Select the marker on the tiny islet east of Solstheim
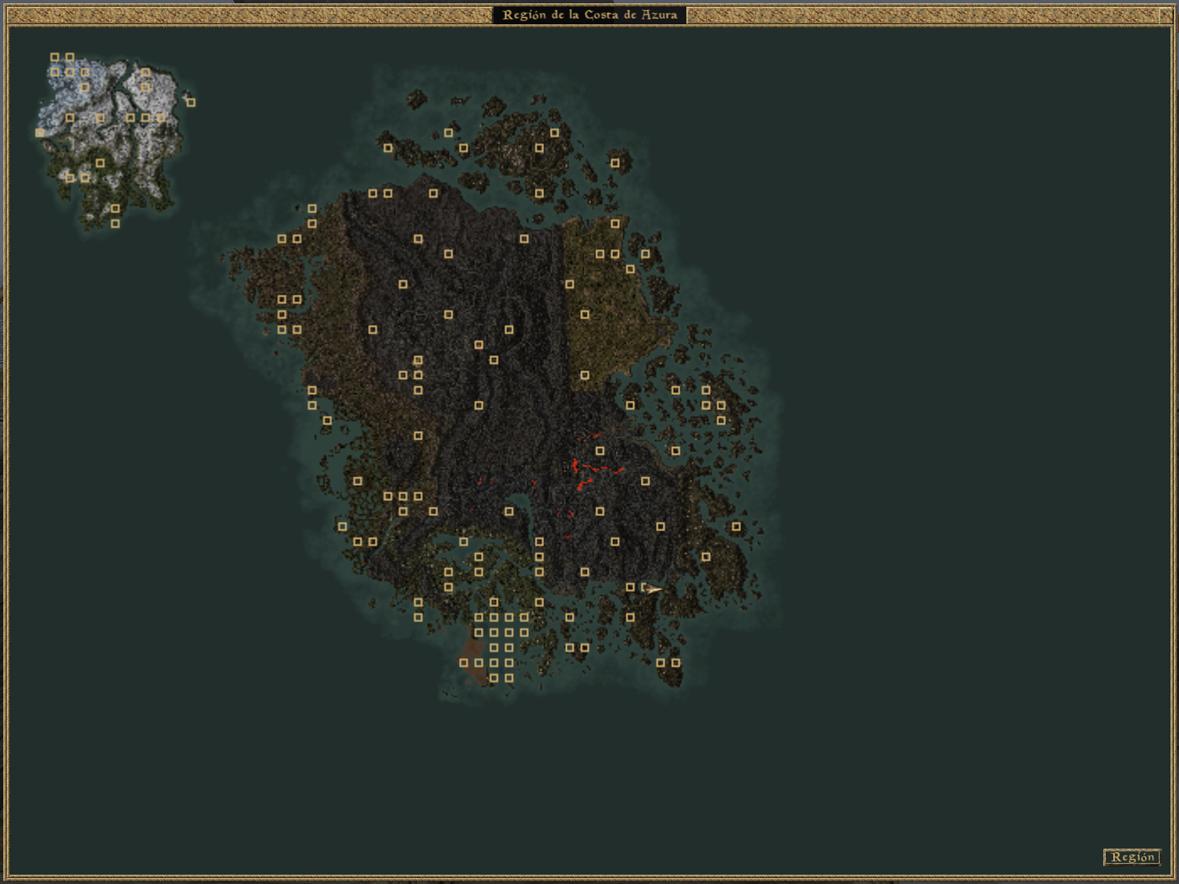Image resolution: width=1179 pixels, height=884 pixels. point(190,103)
